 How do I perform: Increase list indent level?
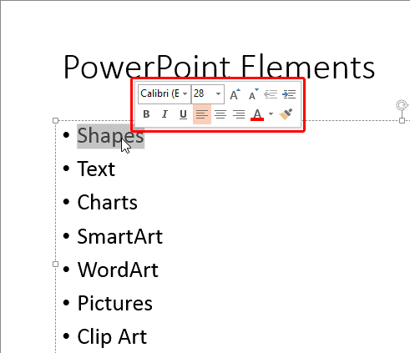(289, 94)
